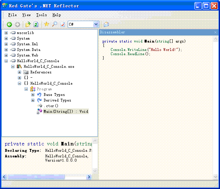Go back with the green Back arrow
Viewport: 220px width, 189px height.
point(9,25)
